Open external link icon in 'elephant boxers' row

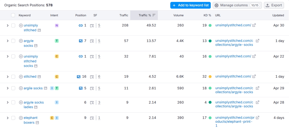click(x=257, y=118)
